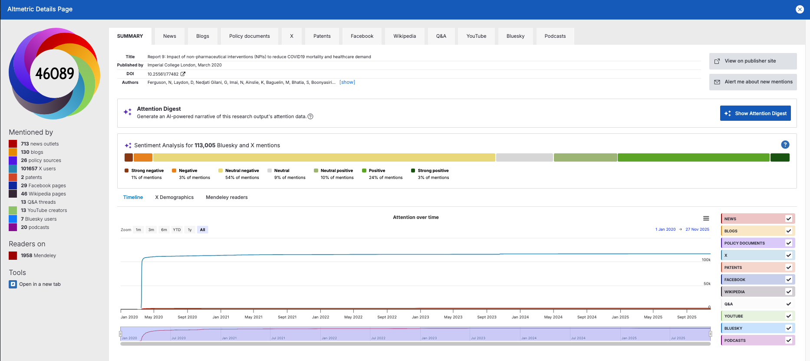Click the View on publisher site icon

717,61
